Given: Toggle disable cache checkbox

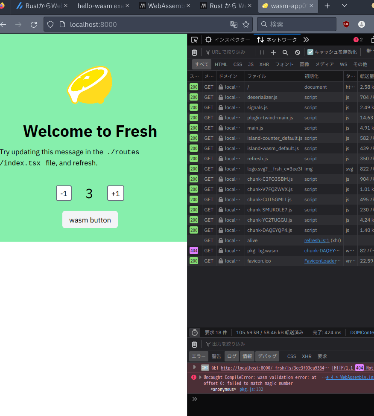Looking at the screenshot, I should click(310, 52).
